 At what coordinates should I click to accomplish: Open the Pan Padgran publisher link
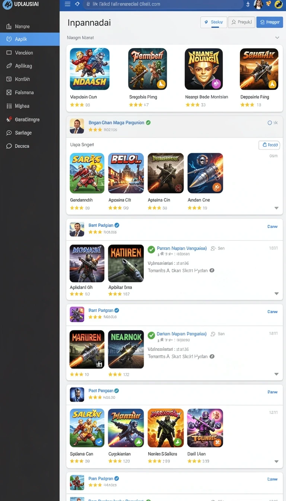101,479
